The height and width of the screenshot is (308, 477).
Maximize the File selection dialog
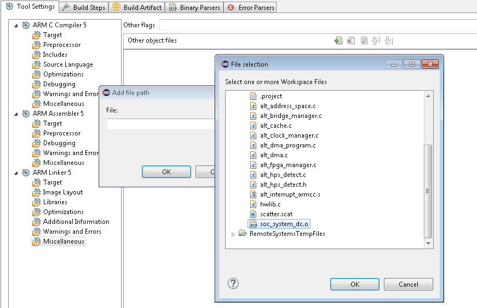click(x=412, y=64)
